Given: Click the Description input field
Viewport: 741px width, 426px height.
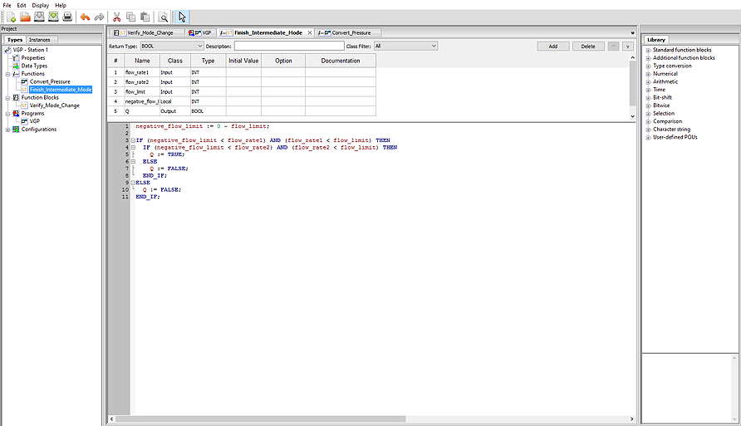Looking at the screenshot, I should pyautogui.click(x=288, y=47).
